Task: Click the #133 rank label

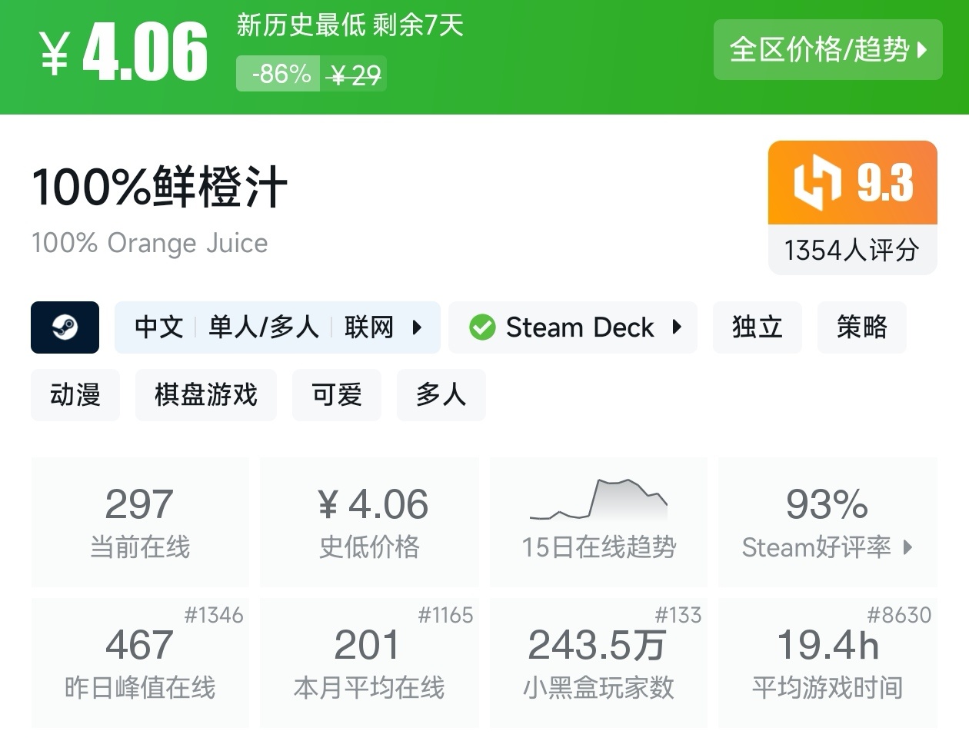Action: (678, 615)
